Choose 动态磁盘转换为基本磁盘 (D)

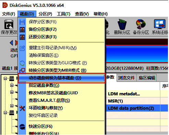tap(61, 78)
